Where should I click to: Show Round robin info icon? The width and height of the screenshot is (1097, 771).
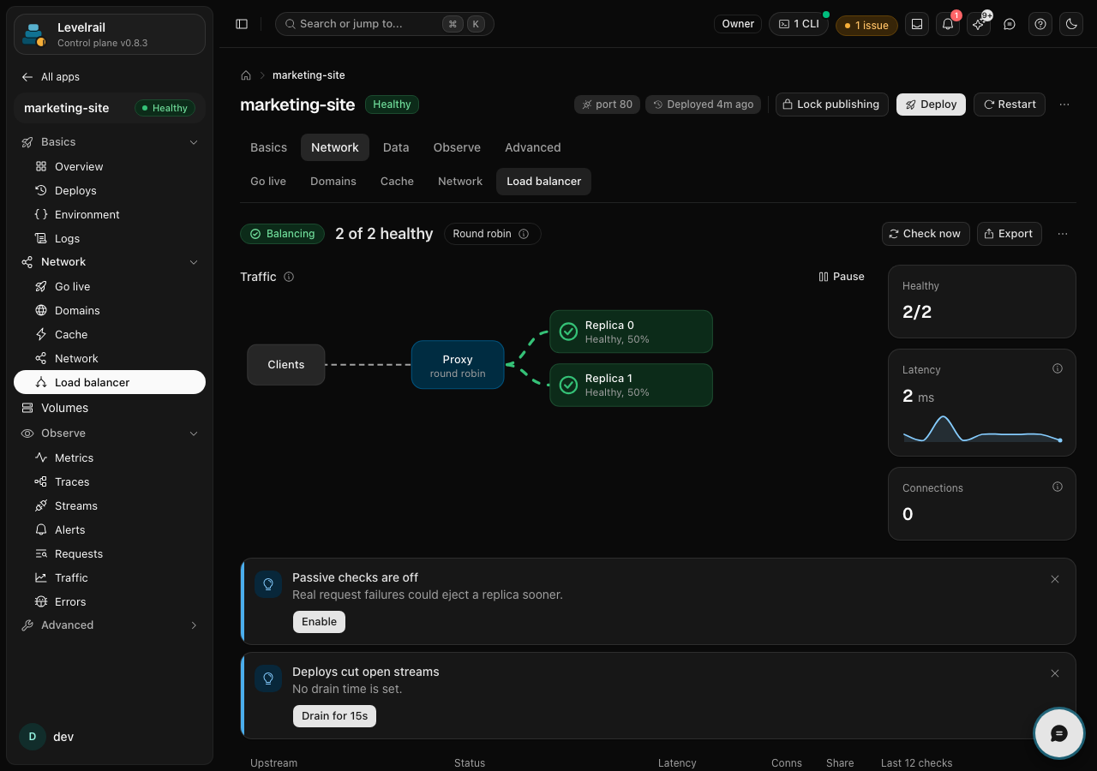(x=524, y=234)
